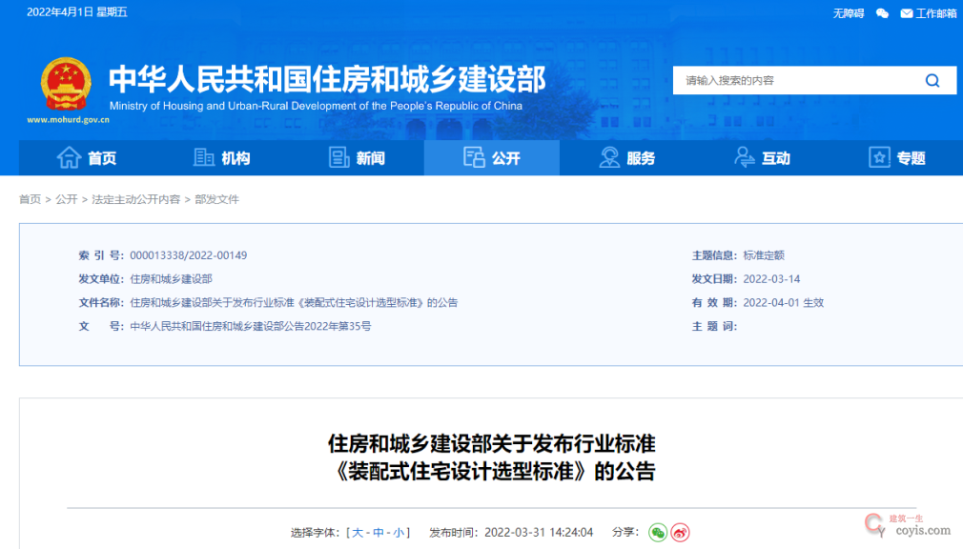Share article via green WeChat icon

658,532
